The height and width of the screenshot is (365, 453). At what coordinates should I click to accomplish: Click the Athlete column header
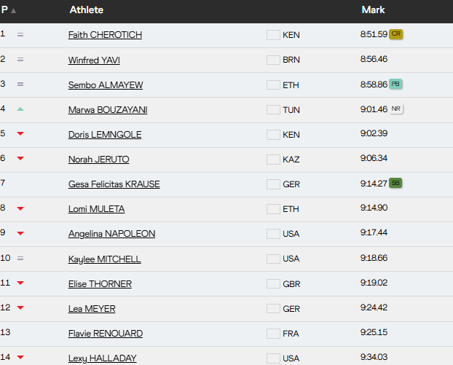[x=86, y=10]
